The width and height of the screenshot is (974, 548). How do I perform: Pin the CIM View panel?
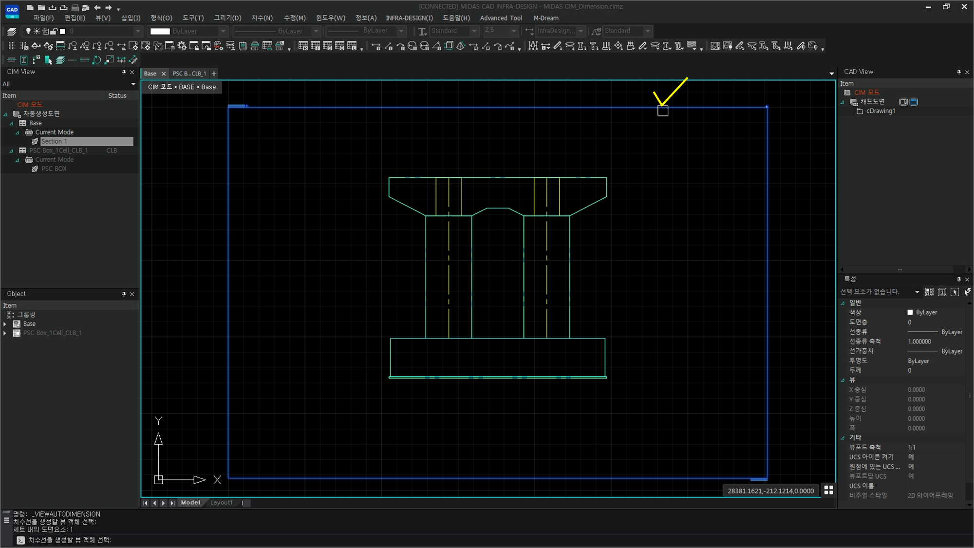tap(124, 72)
